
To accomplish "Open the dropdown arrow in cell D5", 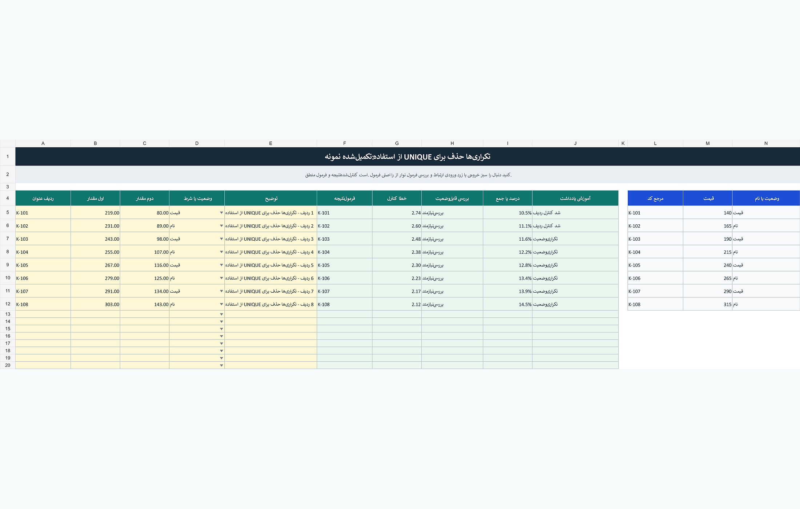I will point(221,213).
